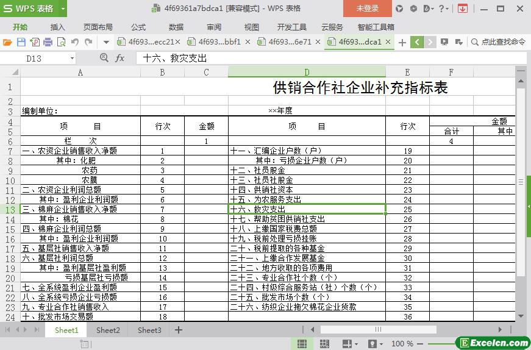The height and width of the screenshot is (350, 531).
Task: Select column D header
Action: 307,72
